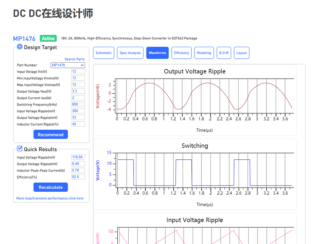Viewport: 331px width, 244px height.
Task: Select the Output Voltage Vout input field
Action: (x=78, y=91)
